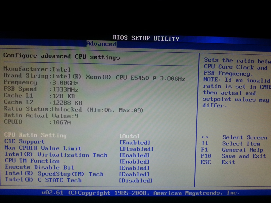
Task: Click the F1 key hint
Action: [204, 150]
